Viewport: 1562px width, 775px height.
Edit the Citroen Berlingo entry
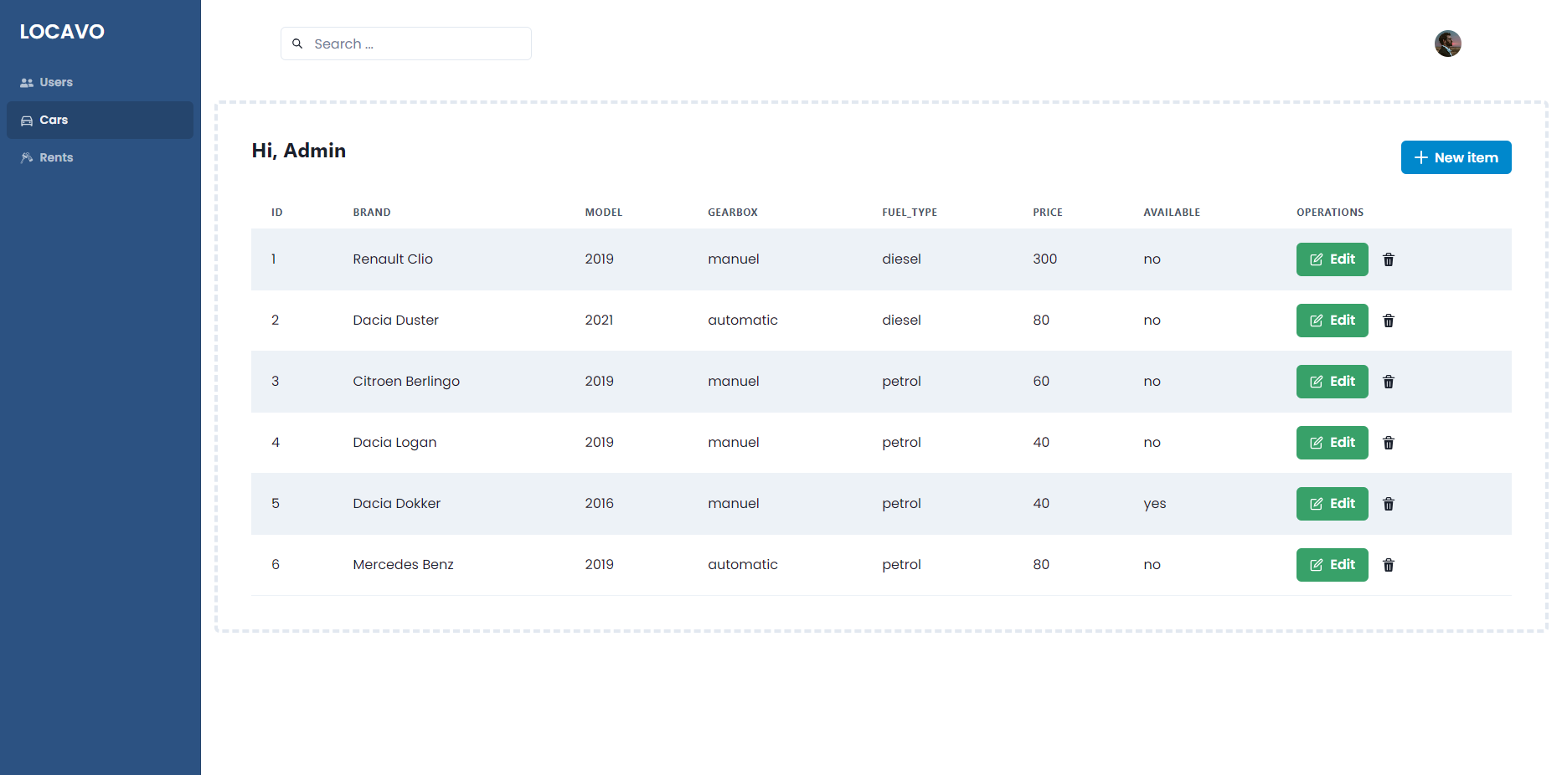tap(1332, 382)
